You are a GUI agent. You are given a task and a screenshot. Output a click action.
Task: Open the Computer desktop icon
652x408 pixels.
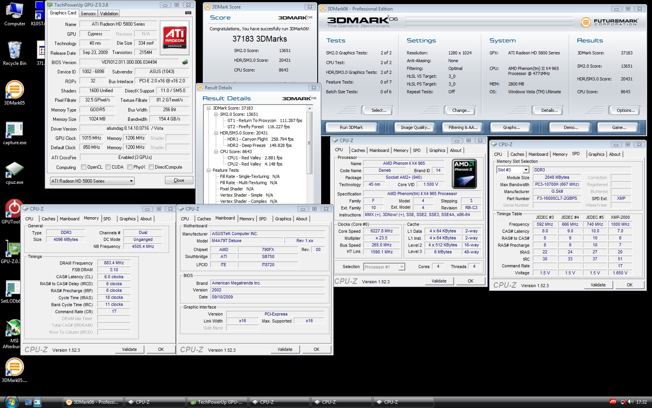pyautogui.click(x=15, y=14)
